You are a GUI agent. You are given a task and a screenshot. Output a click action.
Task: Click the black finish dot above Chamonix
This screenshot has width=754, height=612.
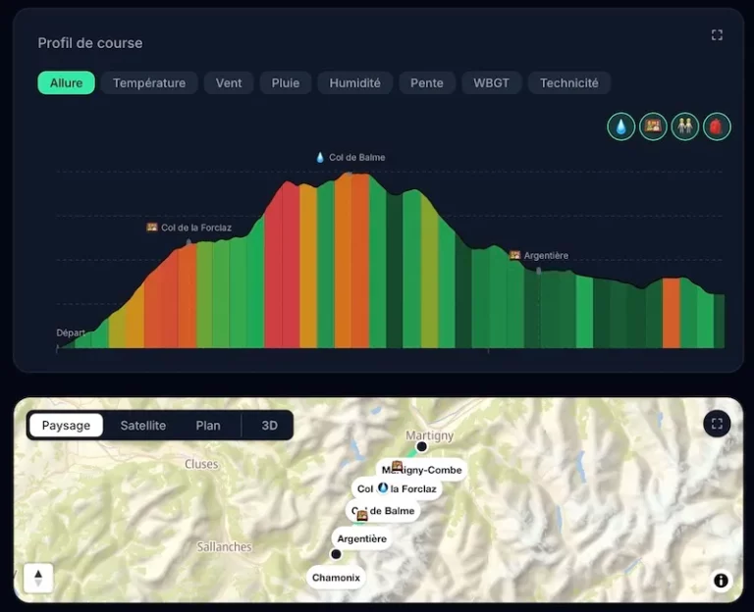pyautogui.click(x=336, y=554)
